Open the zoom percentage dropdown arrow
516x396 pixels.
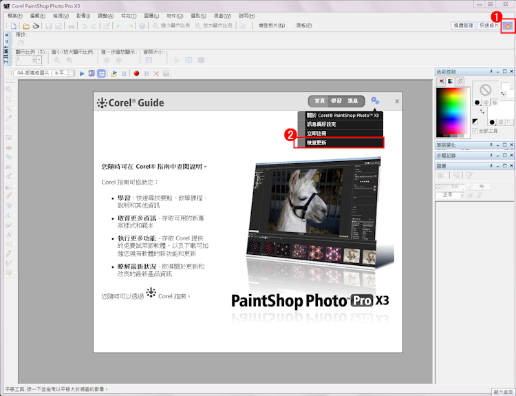(x=39, y=61)
